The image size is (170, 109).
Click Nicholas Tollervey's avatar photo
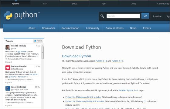pyautogui.click(x=8, y=47)
